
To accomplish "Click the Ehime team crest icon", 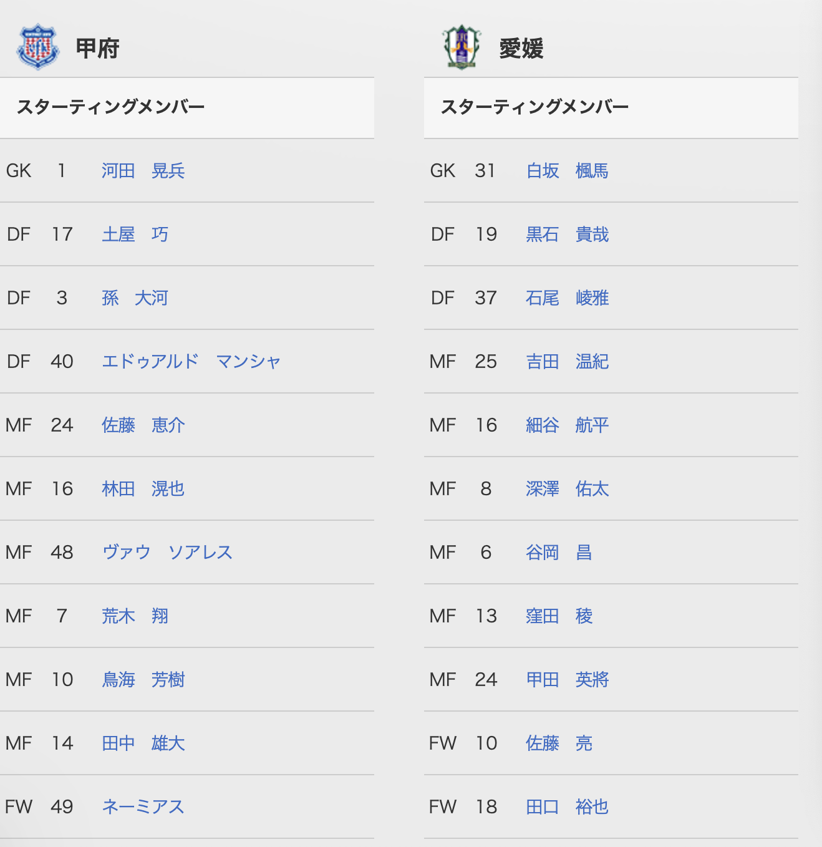I will pos(462,47).
